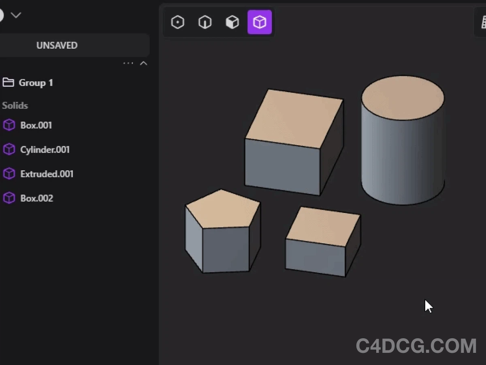This screenshot has height=365, width=486.
Task: Click the cube icon beside Cylinder.001
Action: coord(9,149)
